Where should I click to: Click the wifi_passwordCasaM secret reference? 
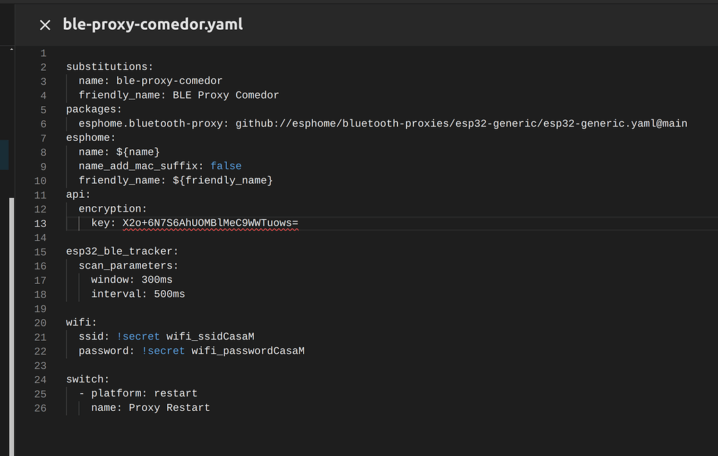248,351
